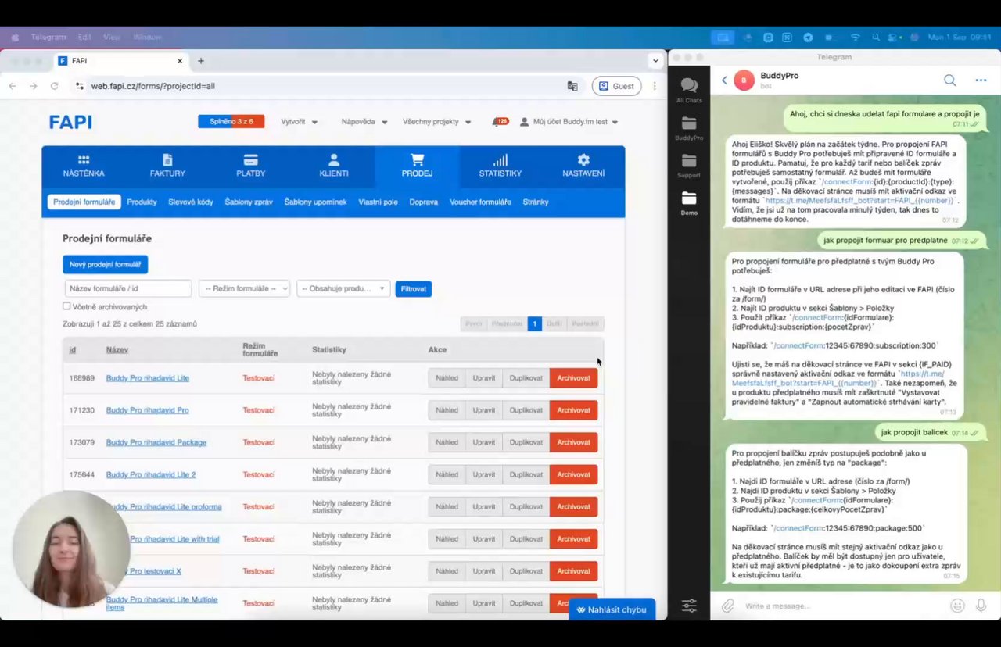Viewport: 1001px width, 647px height.
Task: Open the Nastavení gear section
Action: click(x=583, y=166)
